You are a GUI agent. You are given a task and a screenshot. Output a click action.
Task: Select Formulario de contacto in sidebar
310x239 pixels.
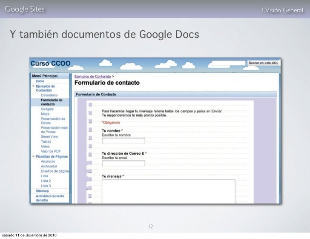[52, 102]
